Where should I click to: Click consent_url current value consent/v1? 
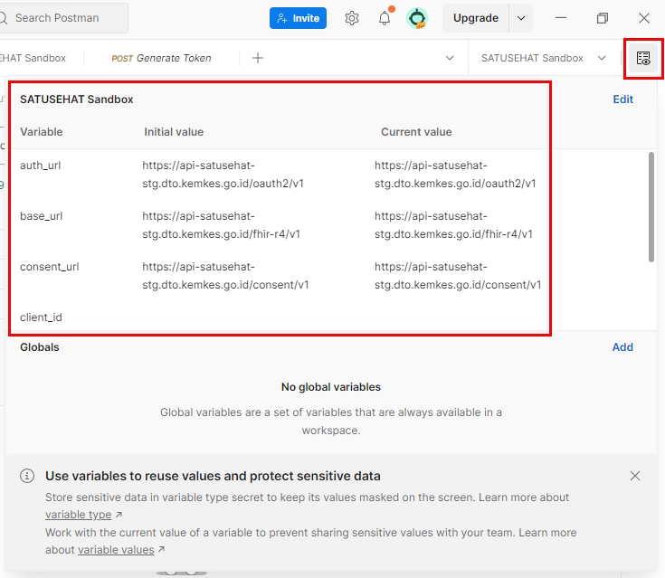coord(458,276)
